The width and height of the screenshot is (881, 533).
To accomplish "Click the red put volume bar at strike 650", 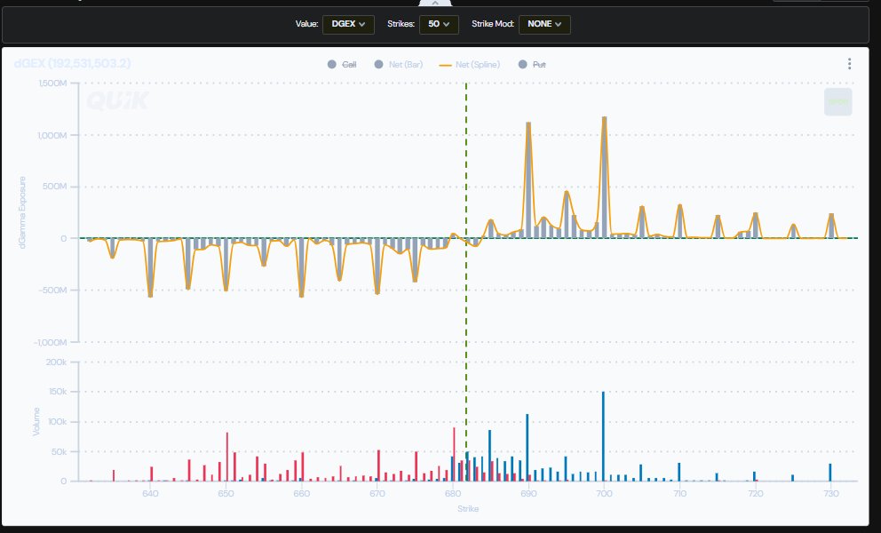I will tap(227, 457).
